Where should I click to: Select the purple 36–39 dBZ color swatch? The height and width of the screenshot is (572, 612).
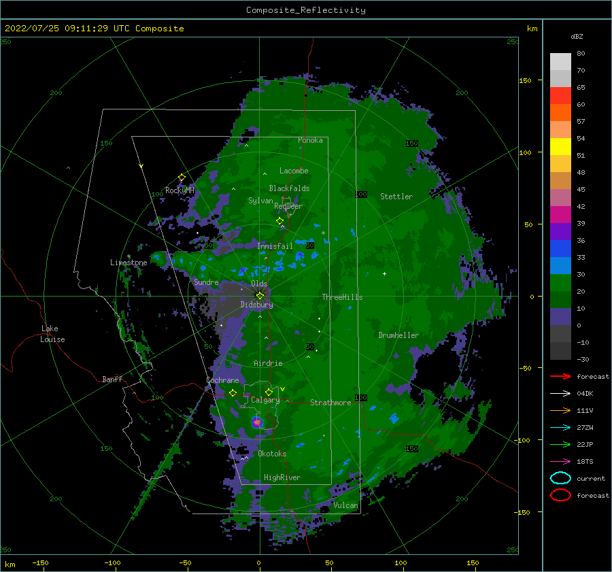[560, 232]
